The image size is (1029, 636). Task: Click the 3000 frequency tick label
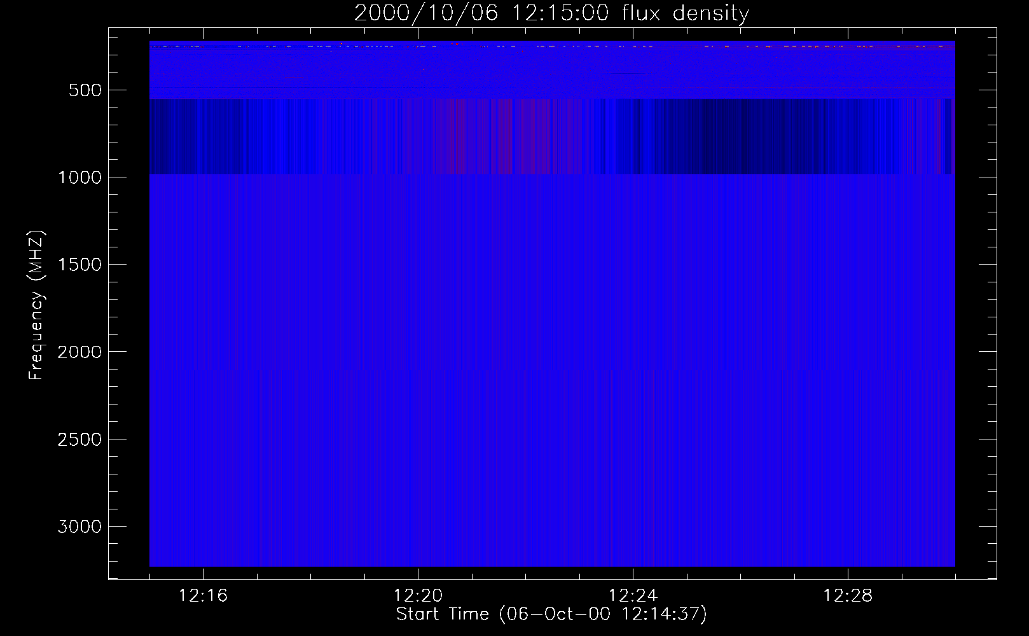click(79, 527)
